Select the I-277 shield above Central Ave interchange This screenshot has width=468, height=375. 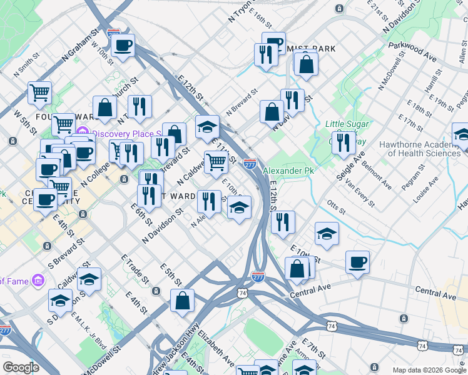258,277
